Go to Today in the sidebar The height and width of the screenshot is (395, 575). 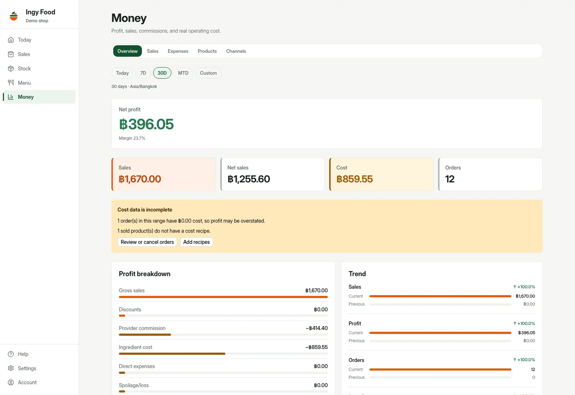[x=39, y=40]
